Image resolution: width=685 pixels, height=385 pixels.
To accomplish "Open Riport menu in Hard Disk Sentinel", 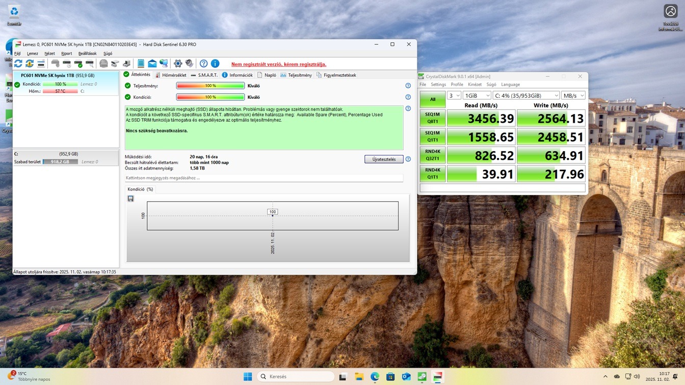I will pos(66,53).
